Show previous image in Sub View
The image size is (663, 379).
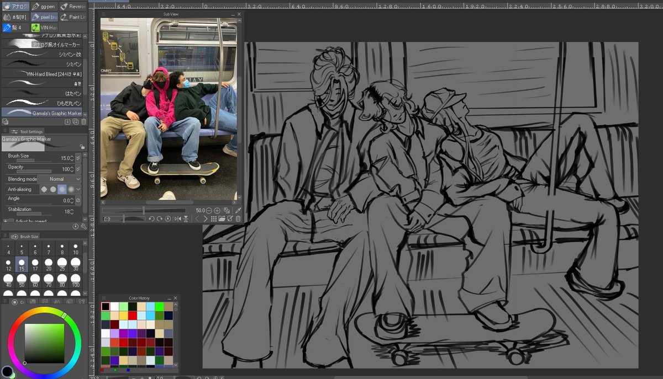(x=197, y=219)
